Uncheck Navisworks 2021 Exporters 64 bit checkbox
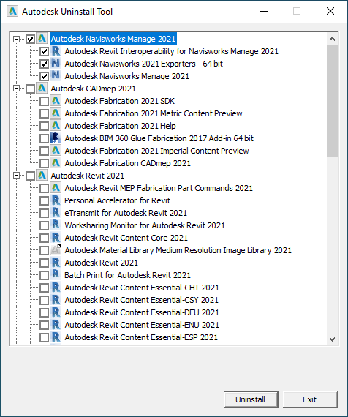The height and width of the screenshot is (417, 348). point(44,64)
